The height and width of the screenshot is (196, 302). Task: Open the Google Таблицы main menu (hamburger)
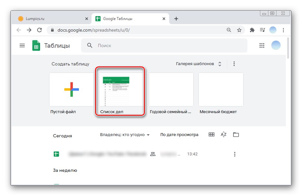[x=22, y=45]
